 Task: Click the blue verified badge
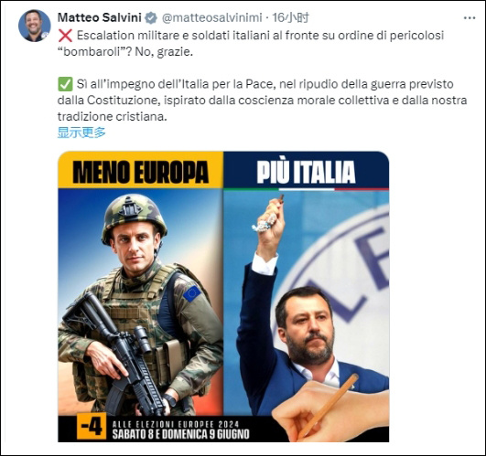pos(151,18)
